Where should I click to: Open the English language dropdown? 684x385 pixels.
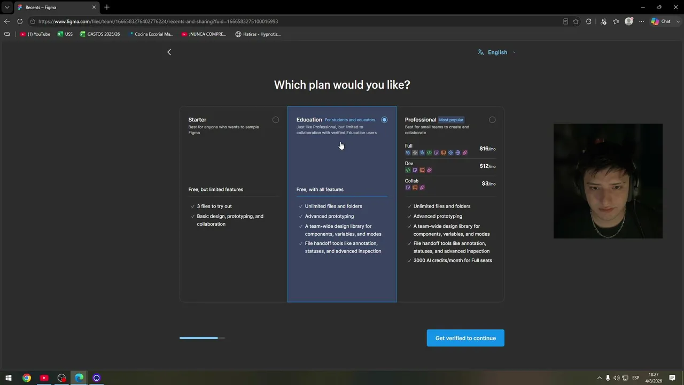(497, 52)
